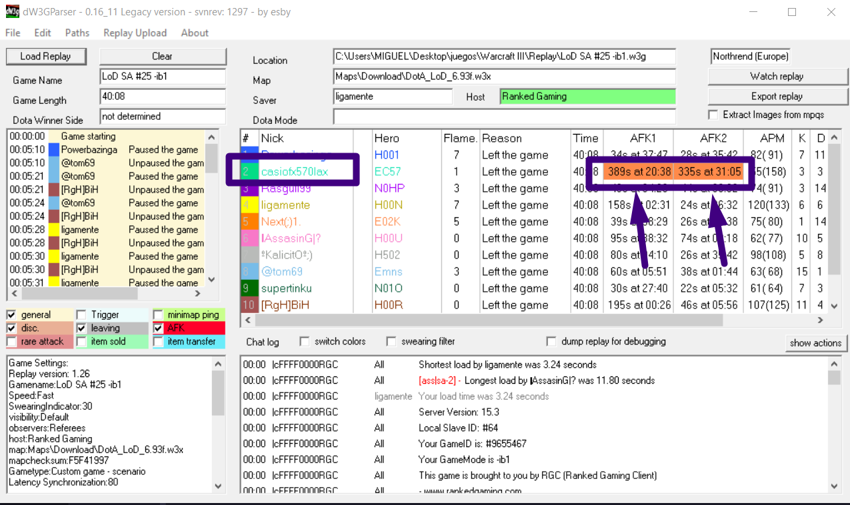Enable the switch colors checkbox
The image size is (850, 505).
[x=305, y=342]
